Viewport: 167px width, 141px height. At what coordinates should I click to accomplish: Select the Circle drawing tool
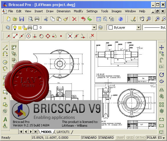coord(5,62)
